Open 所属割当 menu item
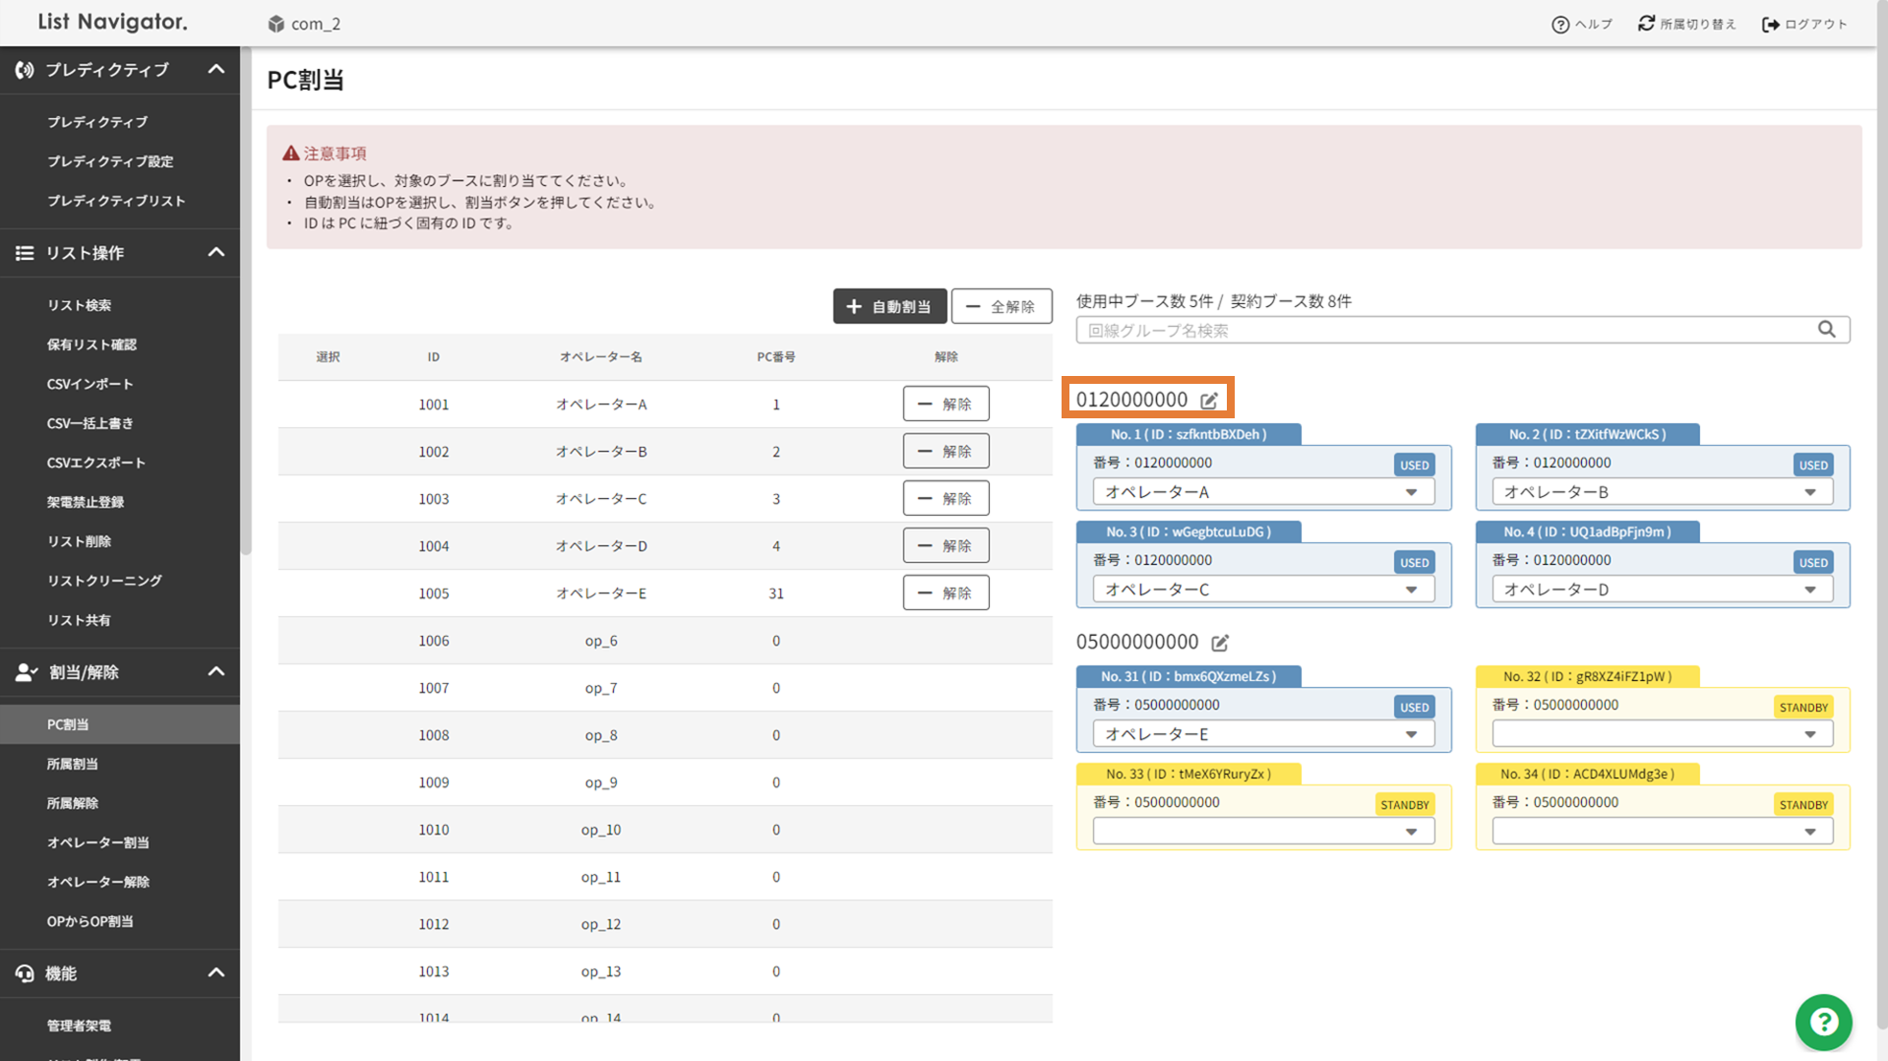 pos(73,764)
